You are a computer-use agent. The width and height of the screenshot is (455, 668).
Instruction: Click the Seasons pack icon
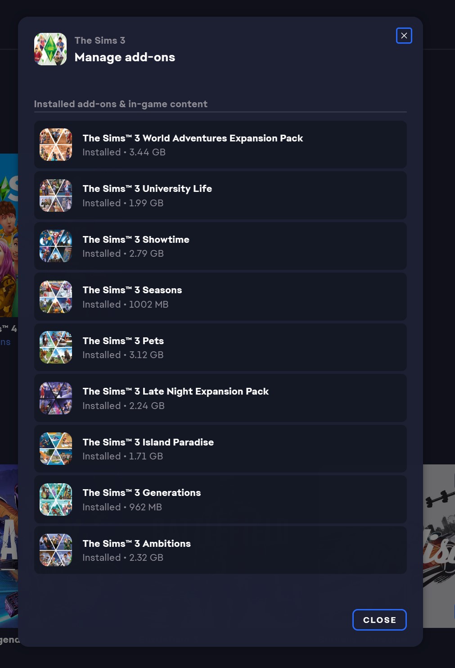pos(56,297)
